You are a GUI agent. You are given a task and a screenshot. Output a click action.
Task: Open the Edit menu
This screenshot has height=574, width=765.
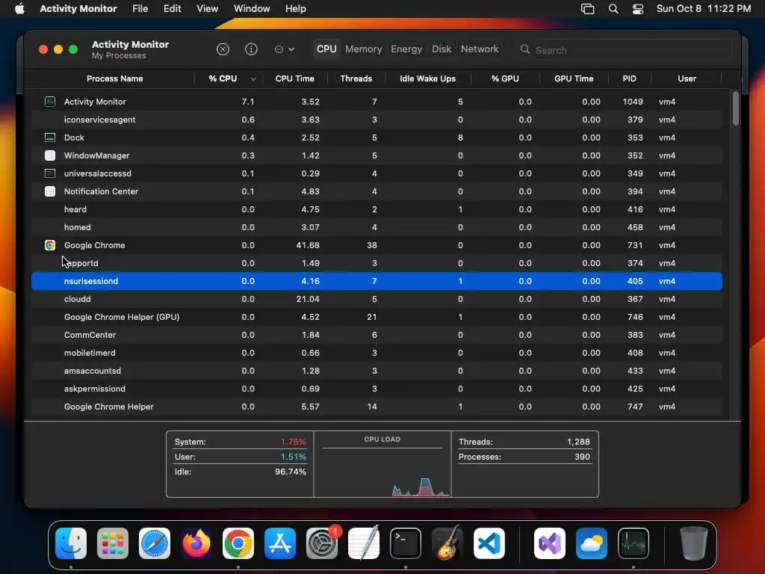pyautogui.click(x=173, y=9)
